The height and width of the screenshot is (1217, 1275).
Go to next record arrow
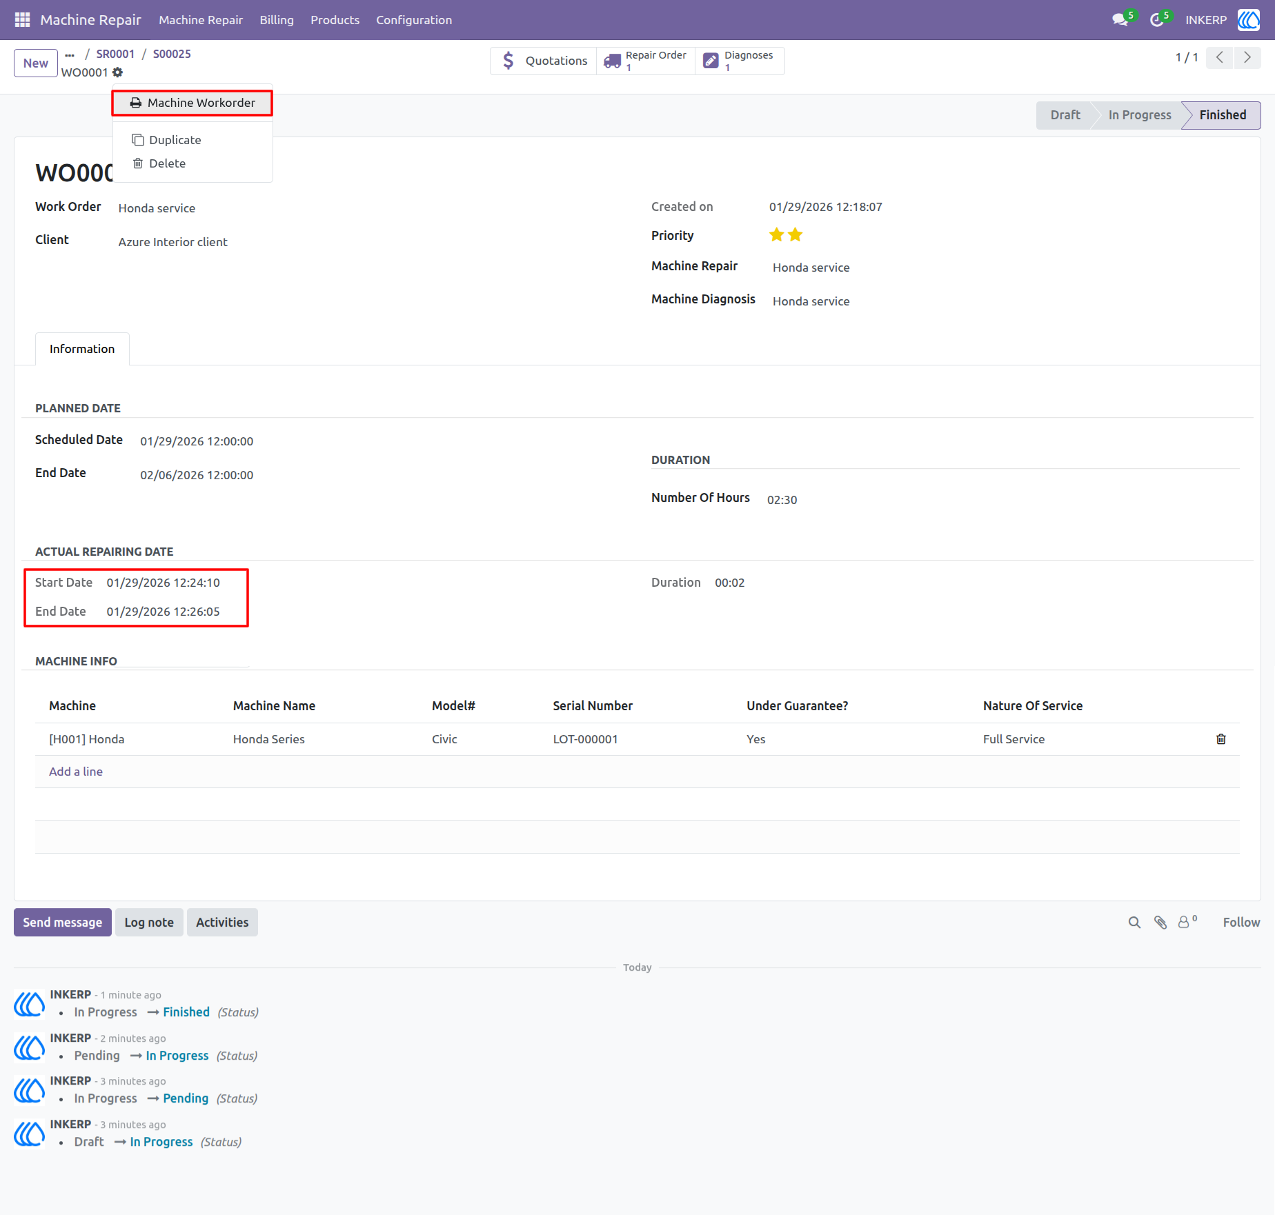[x=1247, y=57]
